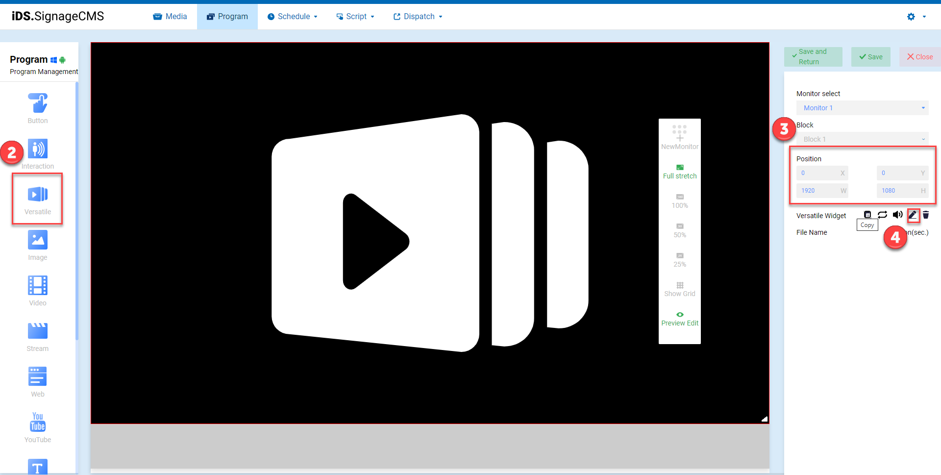The width and height of the screenshot is (941, 475).
Task: Click the Position width field
Action: pos(822,191)
